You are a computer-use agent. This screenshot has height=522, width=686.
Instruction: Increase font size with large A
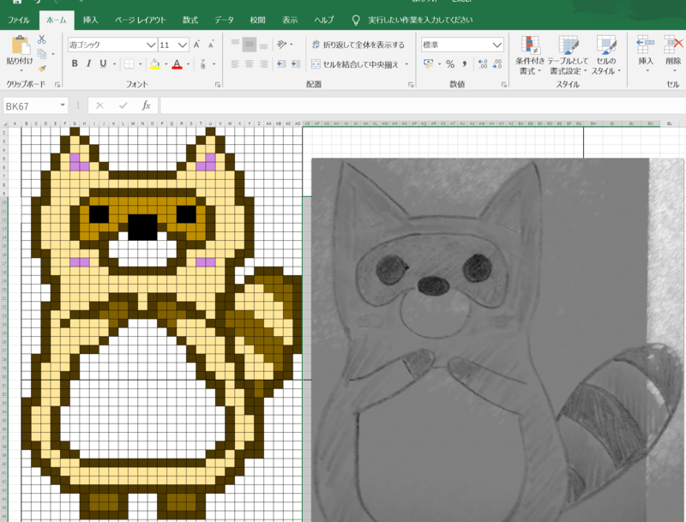[197, 45]
